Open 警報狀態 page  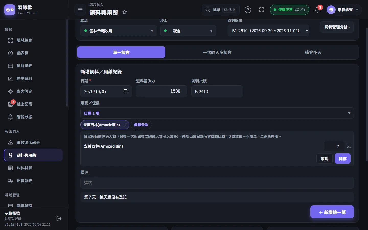click(x=33, y=117)
